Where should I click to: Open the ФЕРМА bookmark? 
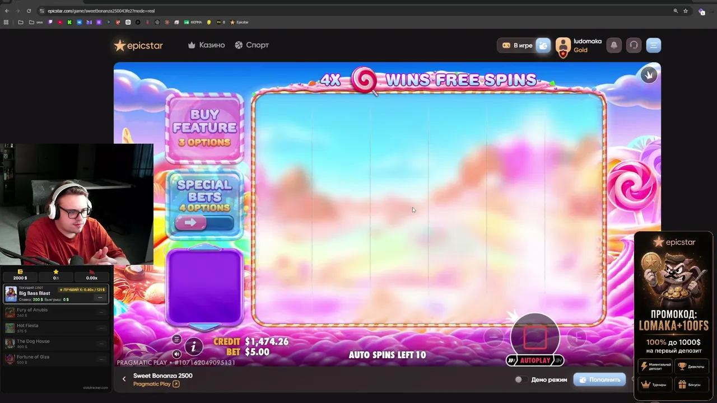(192, 22)
